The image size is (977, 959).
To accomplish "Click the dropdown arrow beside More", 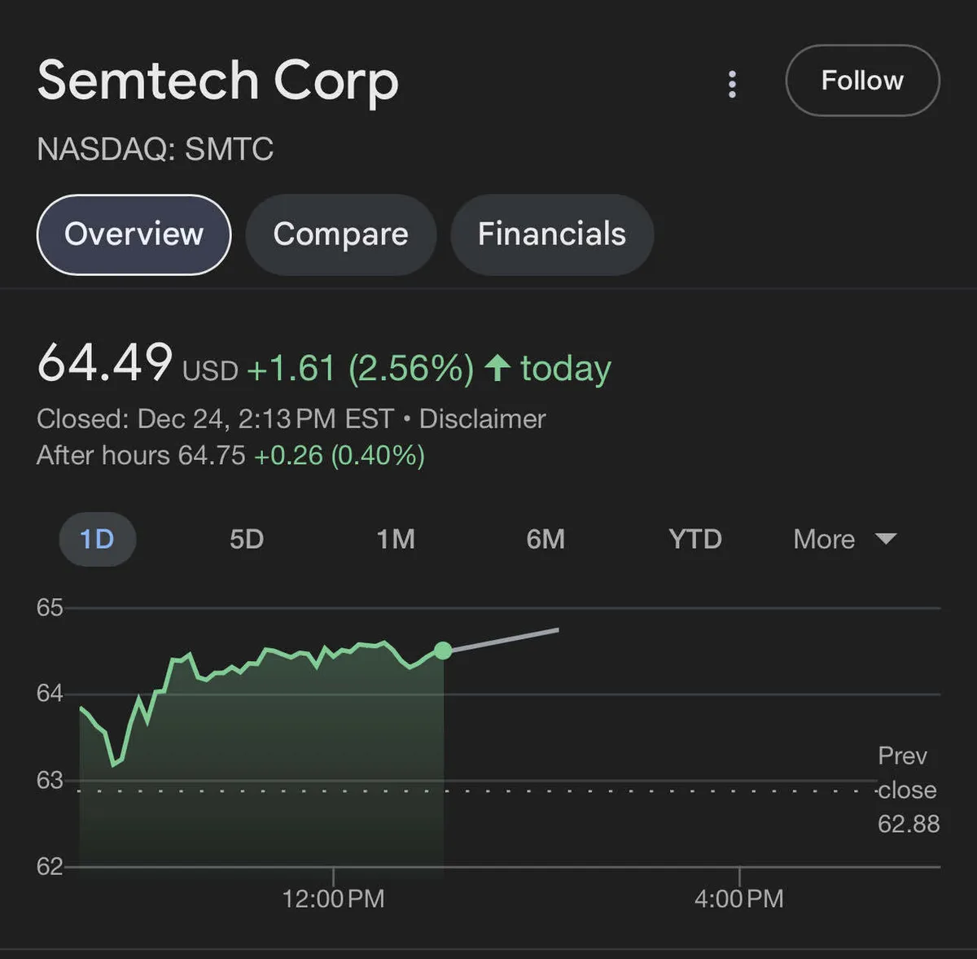I will tap(886, 539).
